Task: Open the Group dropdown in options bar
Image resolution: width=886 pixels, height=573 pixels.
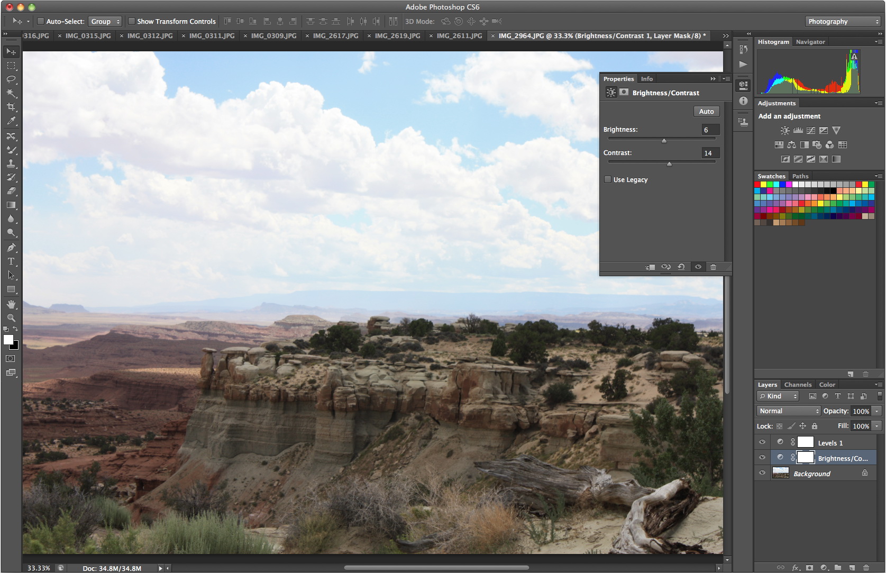Action: click(x=105, y=21)
